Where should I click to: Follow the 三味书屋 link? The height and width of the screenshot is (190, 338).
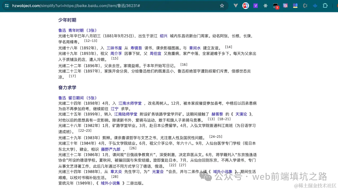[114, 48]
